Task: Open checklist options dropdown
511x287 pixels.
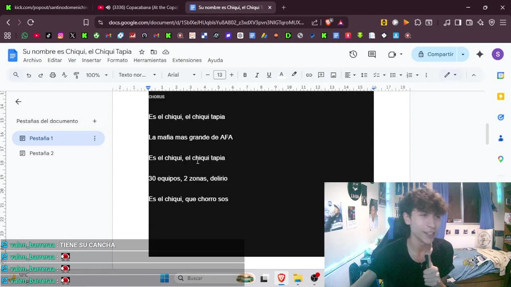Action: [x=379, y=75]
